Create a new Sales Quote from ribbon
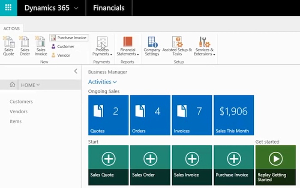 click(x=9, y=46)
